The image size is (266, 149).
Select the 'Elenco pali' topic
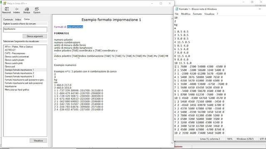pos(10,67)
